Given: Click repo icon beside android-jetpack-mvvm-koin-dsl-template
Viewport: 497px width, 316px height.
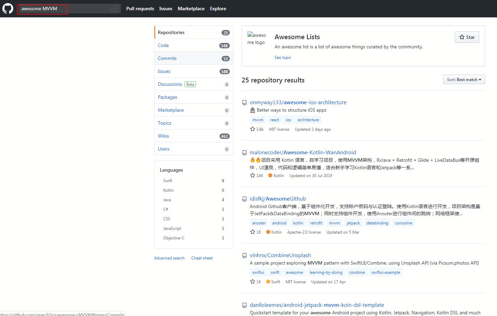Looking at the screenshot, I should pos(244,305).
